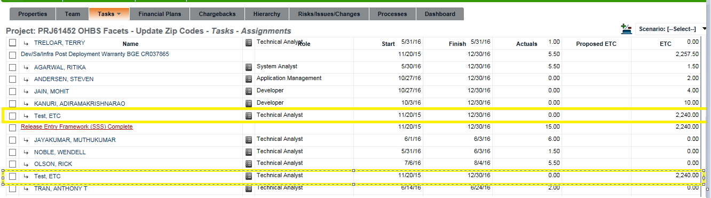The height and width of the screenshot is (198, 711).
Task: Open properties icon for JAIN, MOHIT row
Action: click(248, 91)
